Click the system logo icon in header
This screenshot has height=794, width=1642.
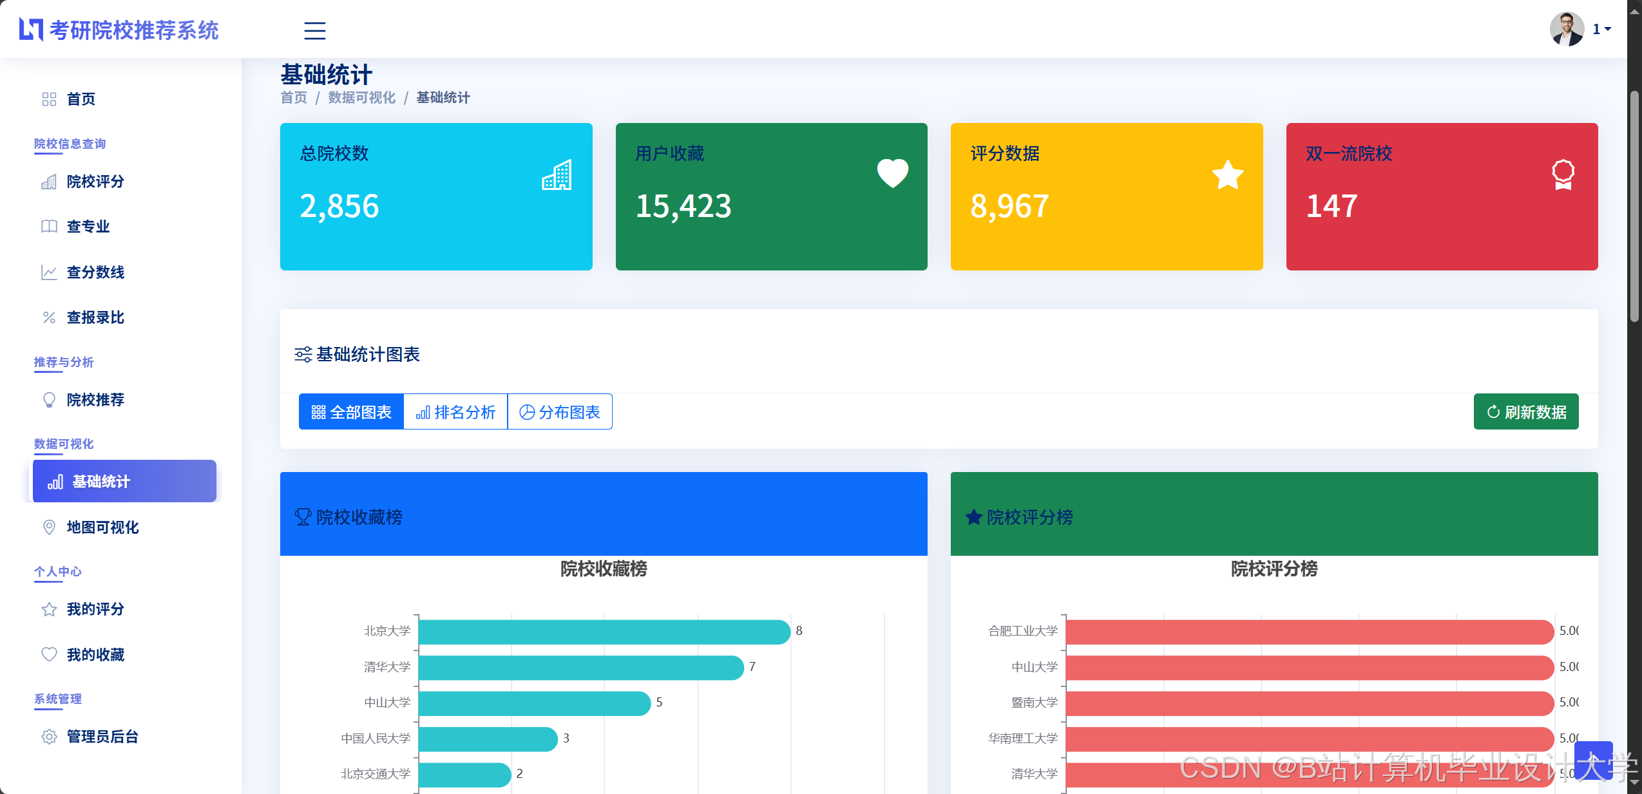coord(31,30)
